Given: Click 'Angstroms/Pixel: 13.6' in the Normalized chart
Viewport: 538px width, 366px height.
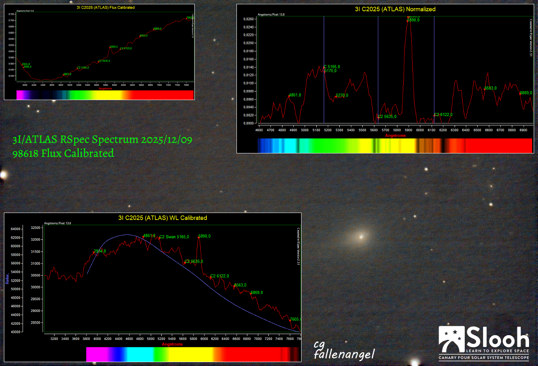Looking at the screenshot, I should coord(271,14).
